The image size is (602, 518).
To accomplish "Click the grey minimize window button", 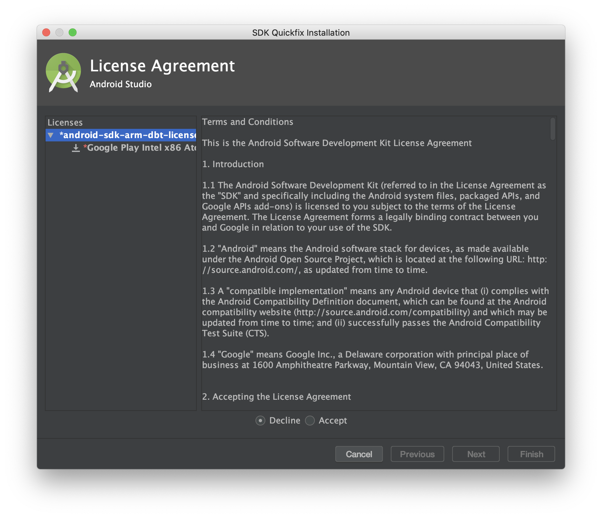I will [59, 32].
